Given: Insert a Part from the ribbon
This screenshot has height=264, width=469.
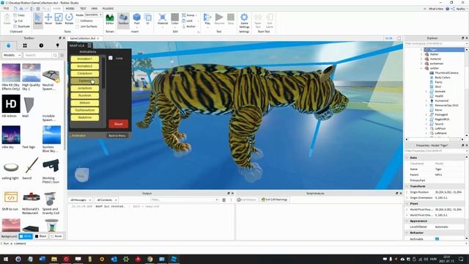Looking at the screenshot, I should [x=137, y=19].
